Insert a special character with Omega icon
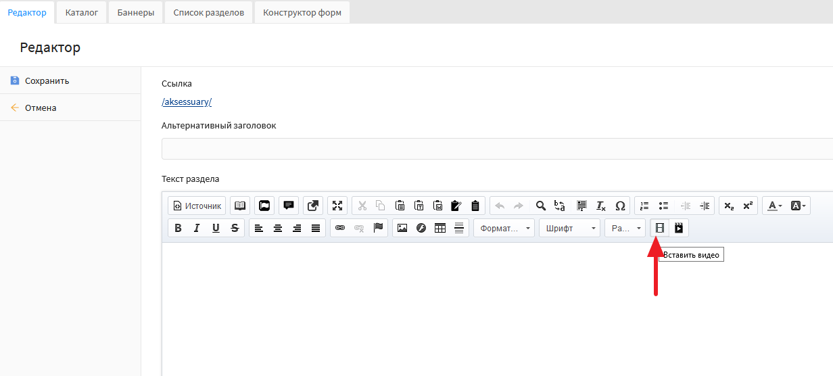Viewport: 833px width, 376px height. [620, 206]
